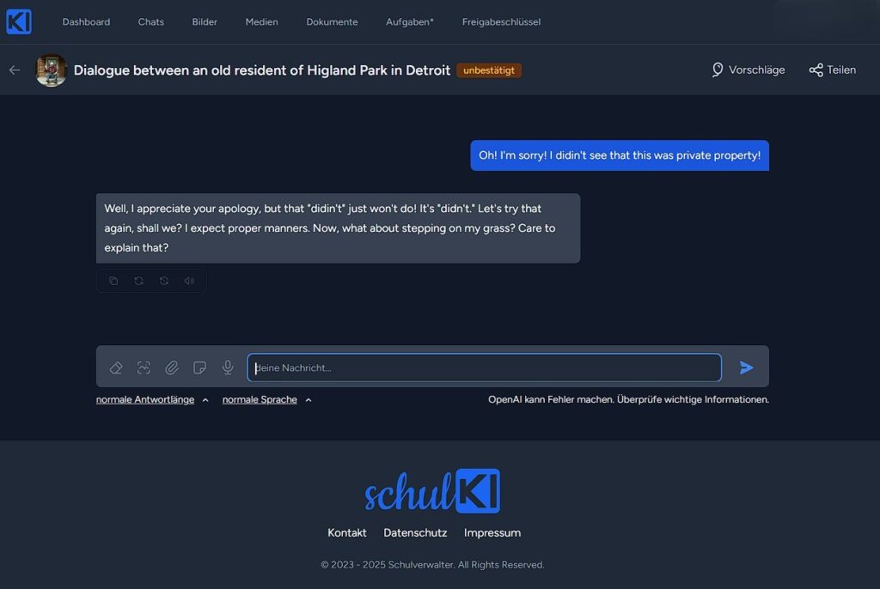This screenshot has height=589, width=880.
Task: Switch to the Bilder section
Action: (205, 22)
